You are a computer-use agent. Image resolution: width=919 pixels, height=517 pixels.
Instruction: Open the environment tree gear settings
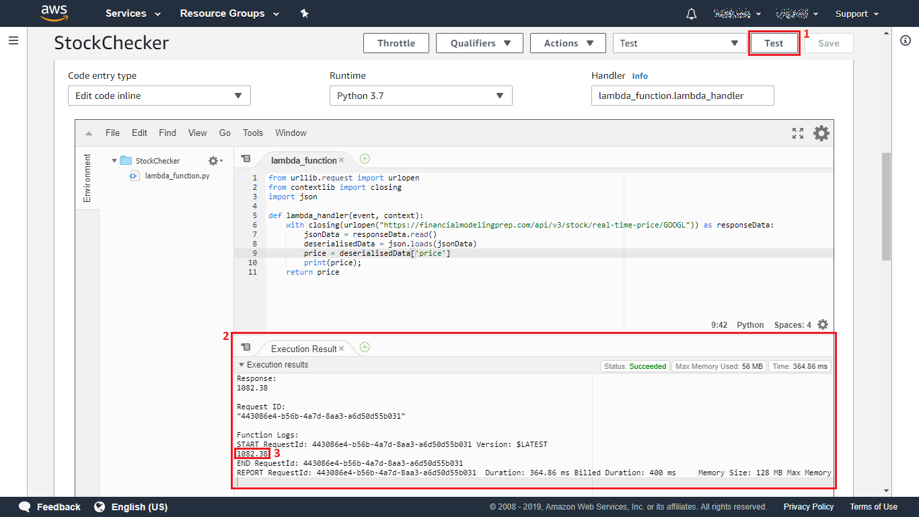point(214,161)
